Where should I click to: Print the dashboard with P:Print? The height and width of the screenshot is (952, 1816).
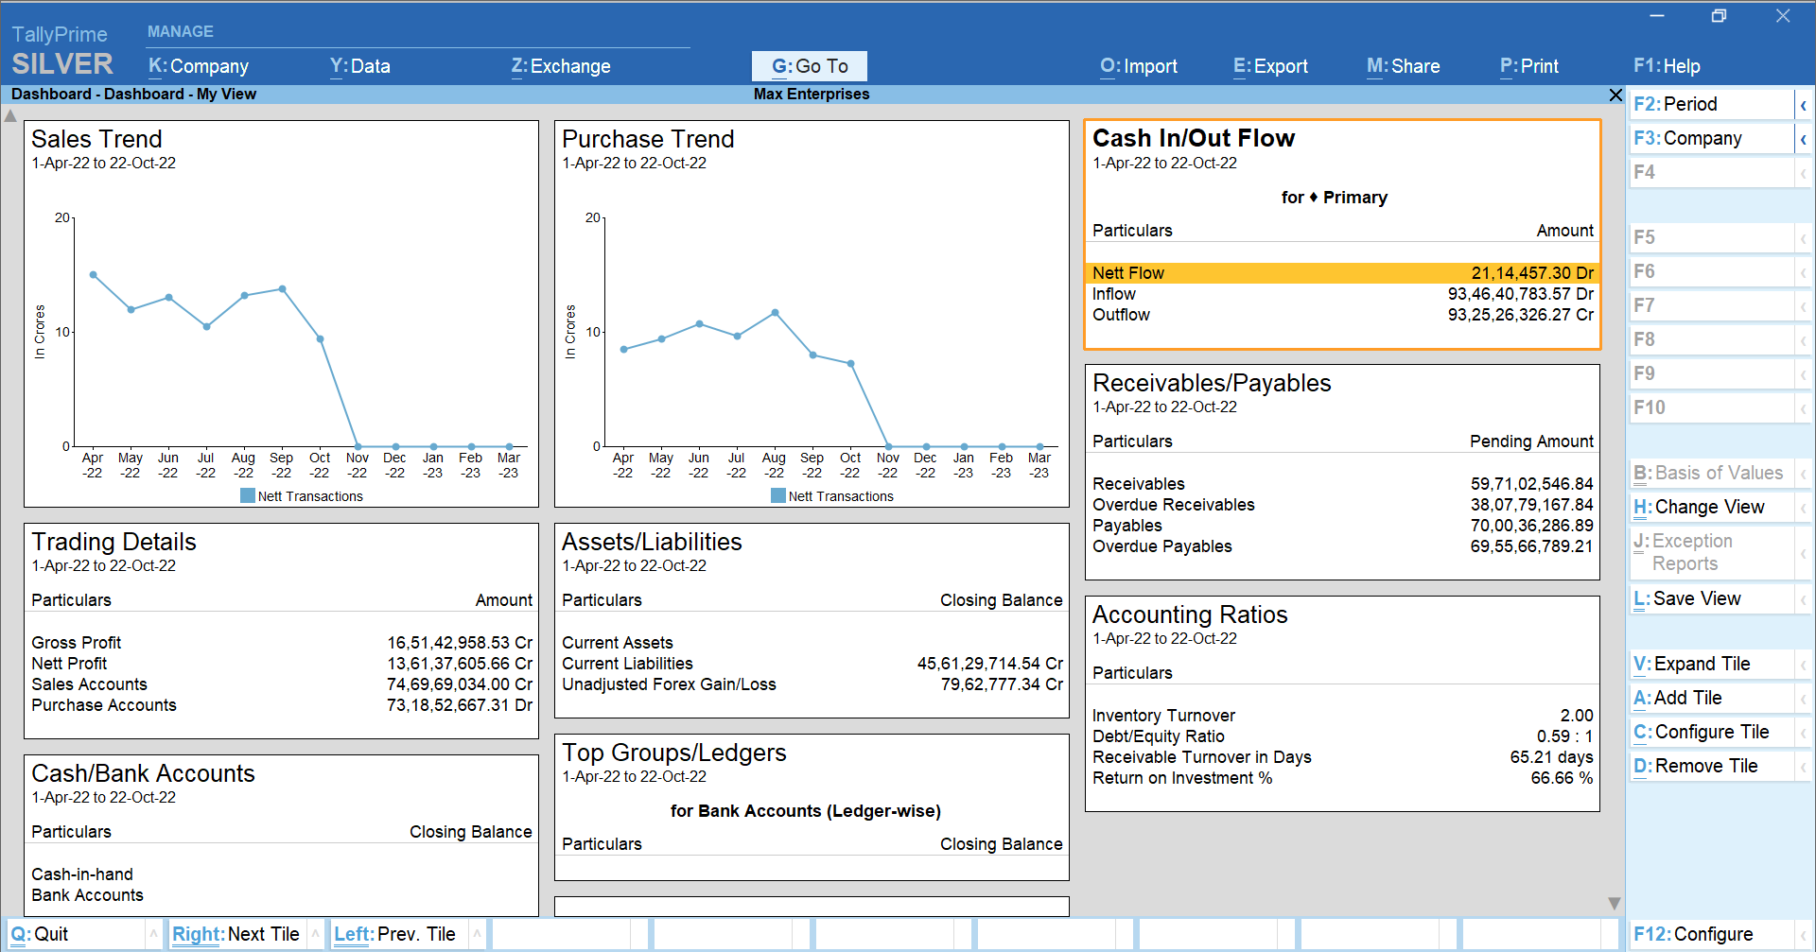pos(1528,66)
